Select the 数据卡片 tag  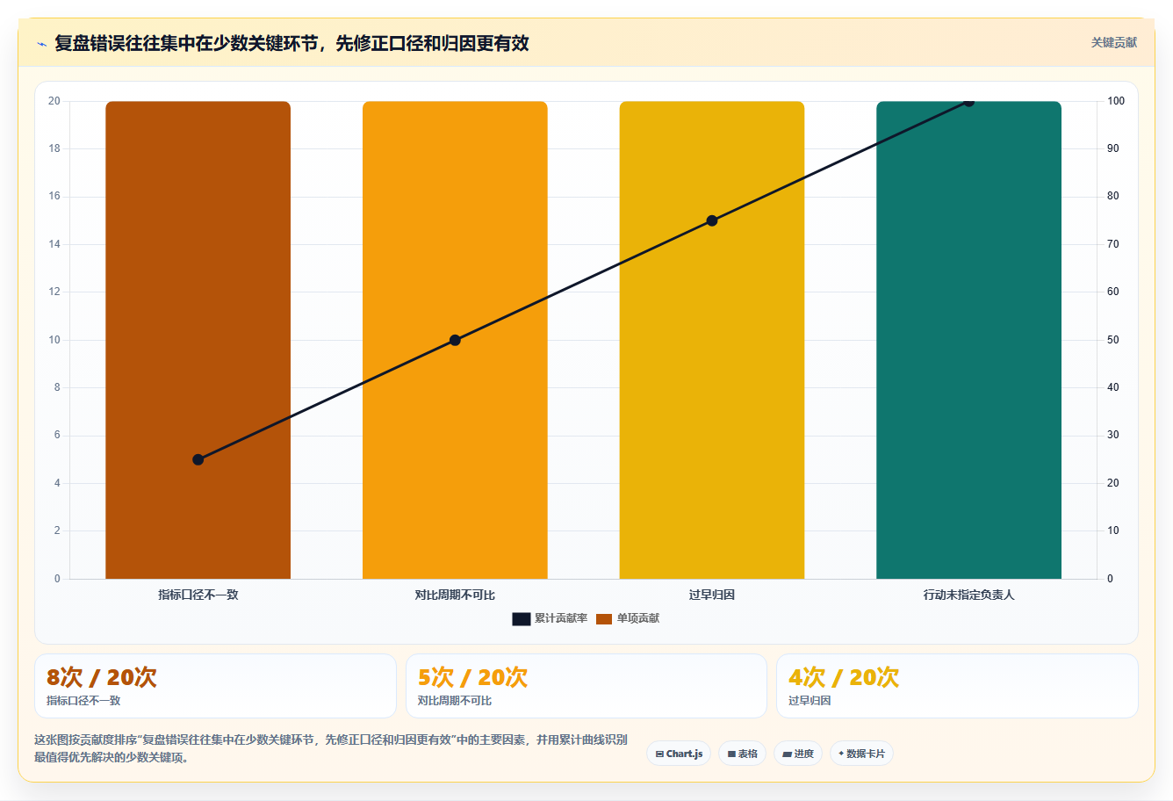click(x=861, y=754)
